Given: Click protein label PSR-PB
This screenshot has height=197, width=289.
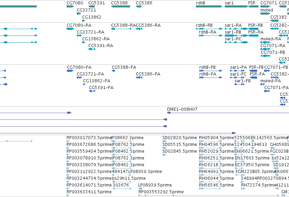Looking at the screenshot, I should pos(256,67).
